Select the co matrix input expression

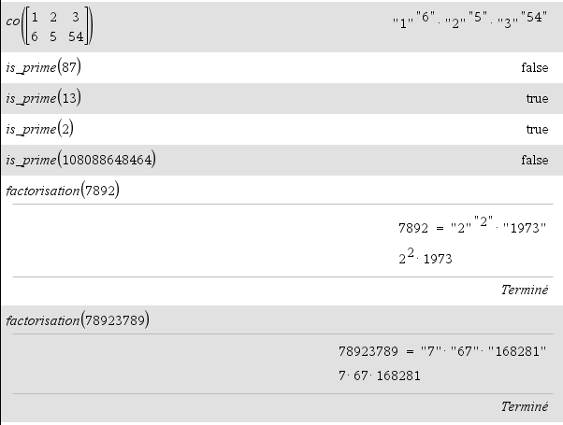tap(50, 26)
